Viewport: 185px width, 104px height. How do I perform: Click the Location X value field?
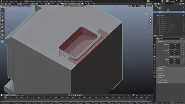click(175, 44)
